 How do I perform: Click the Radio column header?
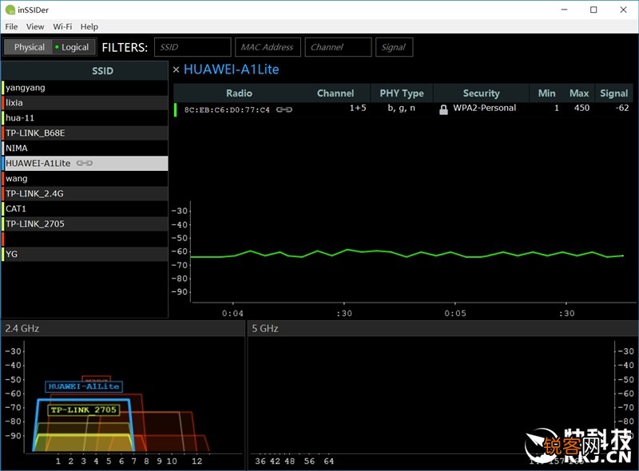(239, 93)
